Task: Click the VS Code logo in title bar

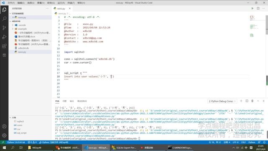Action: pos(3,3)
